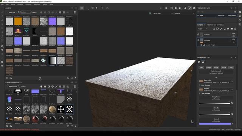Click the Normal purple color swatch
242x136 pixels.
pyautogui.click(x=215, y=124)
